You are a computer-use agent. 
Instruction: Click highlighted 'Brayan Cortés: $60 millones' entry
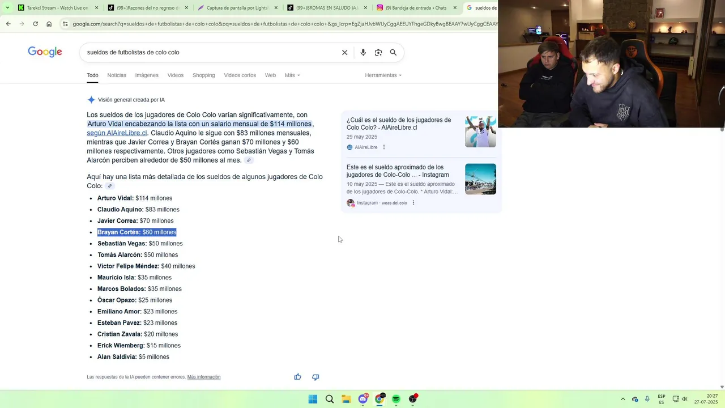pos(137,232)
